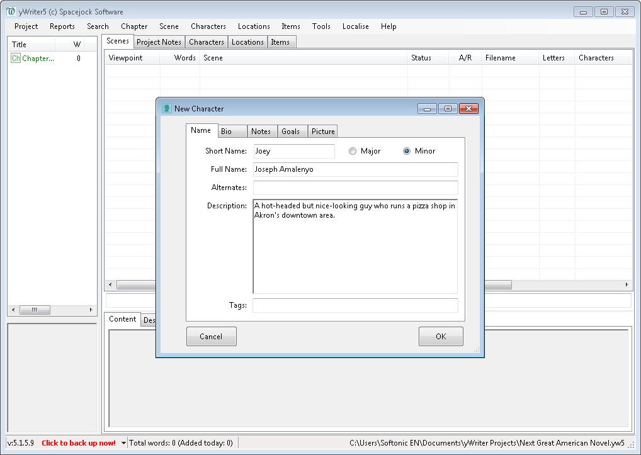Click the Characters column header in scene list
641x455 pixels.
pyautogui.click(x=603, y=58)
